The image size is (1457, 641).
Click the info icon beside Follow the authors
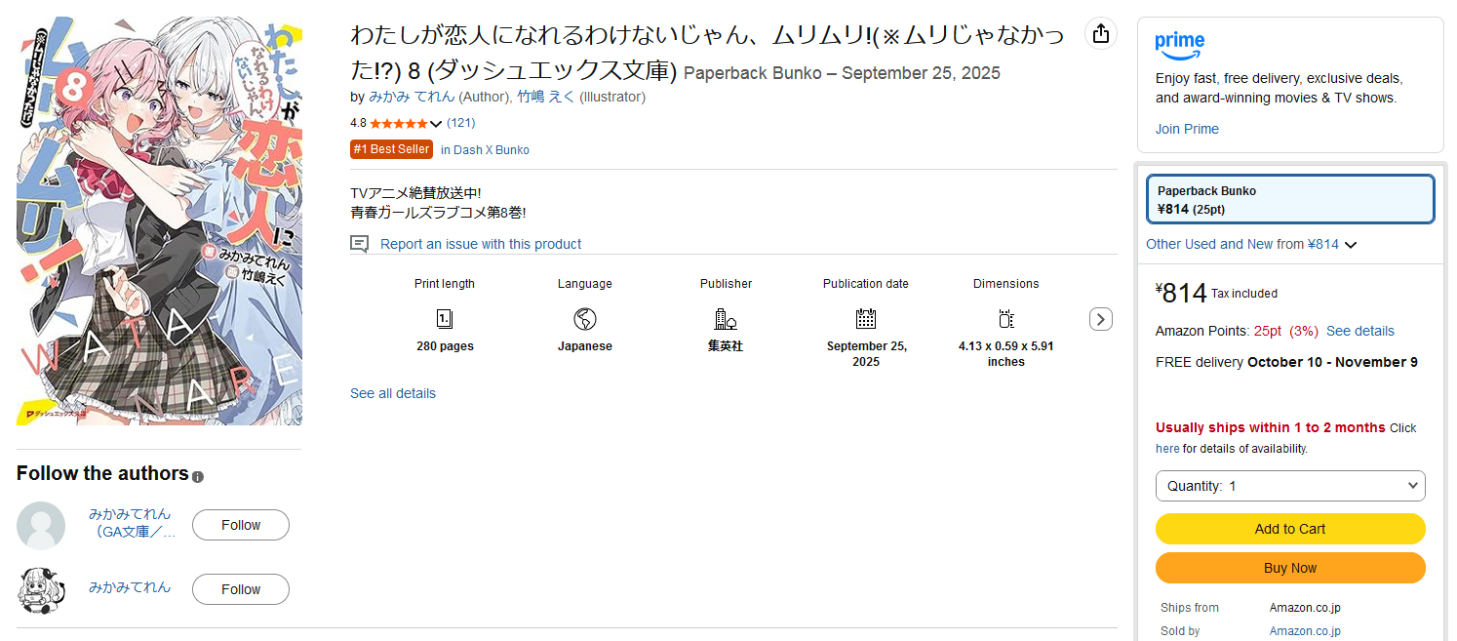click(x=198, y=477)
